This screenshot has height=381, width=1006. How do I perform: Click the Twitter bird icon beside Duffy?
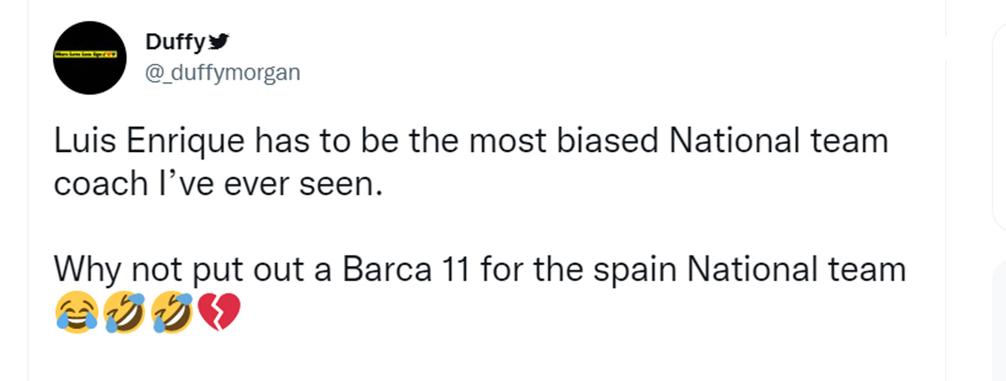[219, 42]
